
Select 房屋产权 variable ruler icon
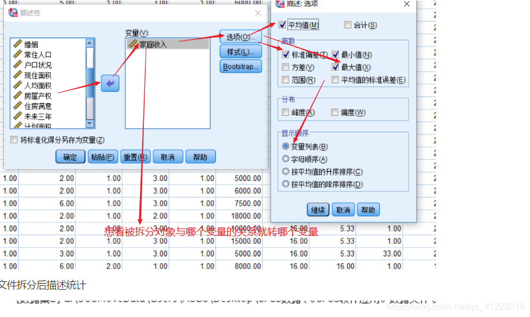pyautogui.click(x=17, y=95)
